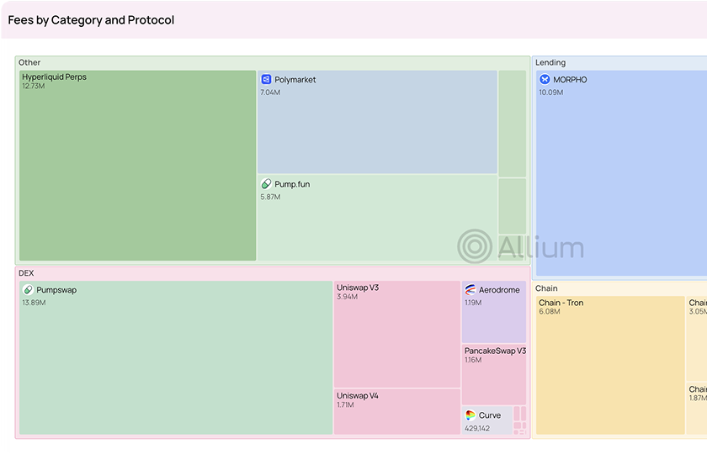Image resolution: width=707 pixels, height=454 pixels.
Task: Click the Aerodrome logo icon
Action: click(x=470, y=289)
